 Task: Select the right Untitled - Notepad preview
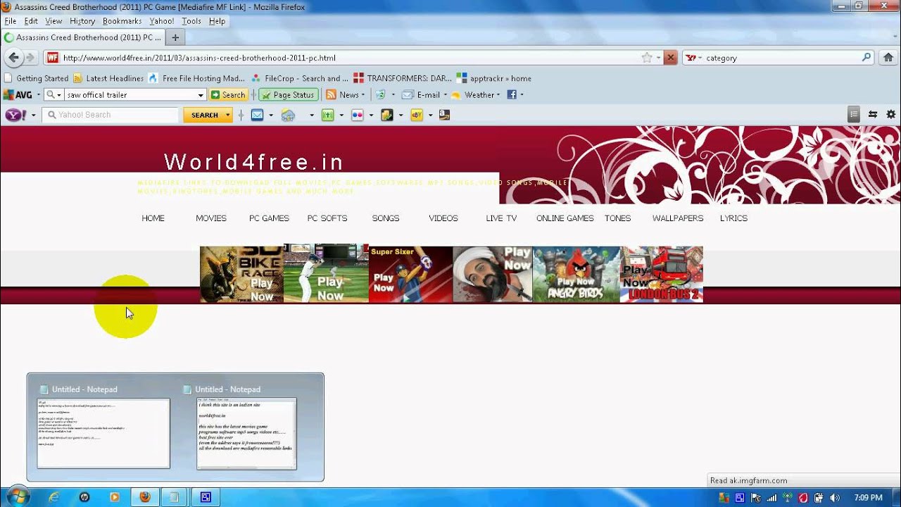(x=246, y=427)
